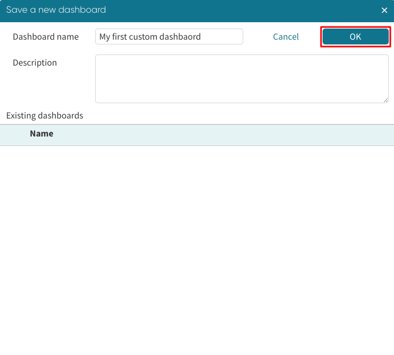Click empty space after text in name field

click(222, 37)
